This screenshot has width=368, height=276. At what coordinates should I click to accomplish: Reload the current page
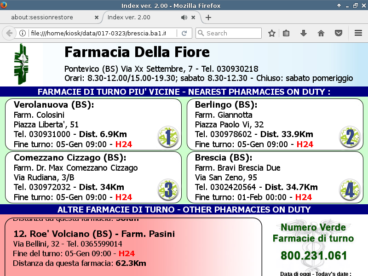point(184,33)
